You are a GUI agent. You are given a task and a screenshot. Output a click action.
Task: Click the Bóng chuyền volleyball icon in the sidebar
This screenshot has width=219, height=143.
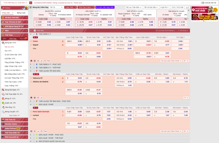click(x=3, y=112)
